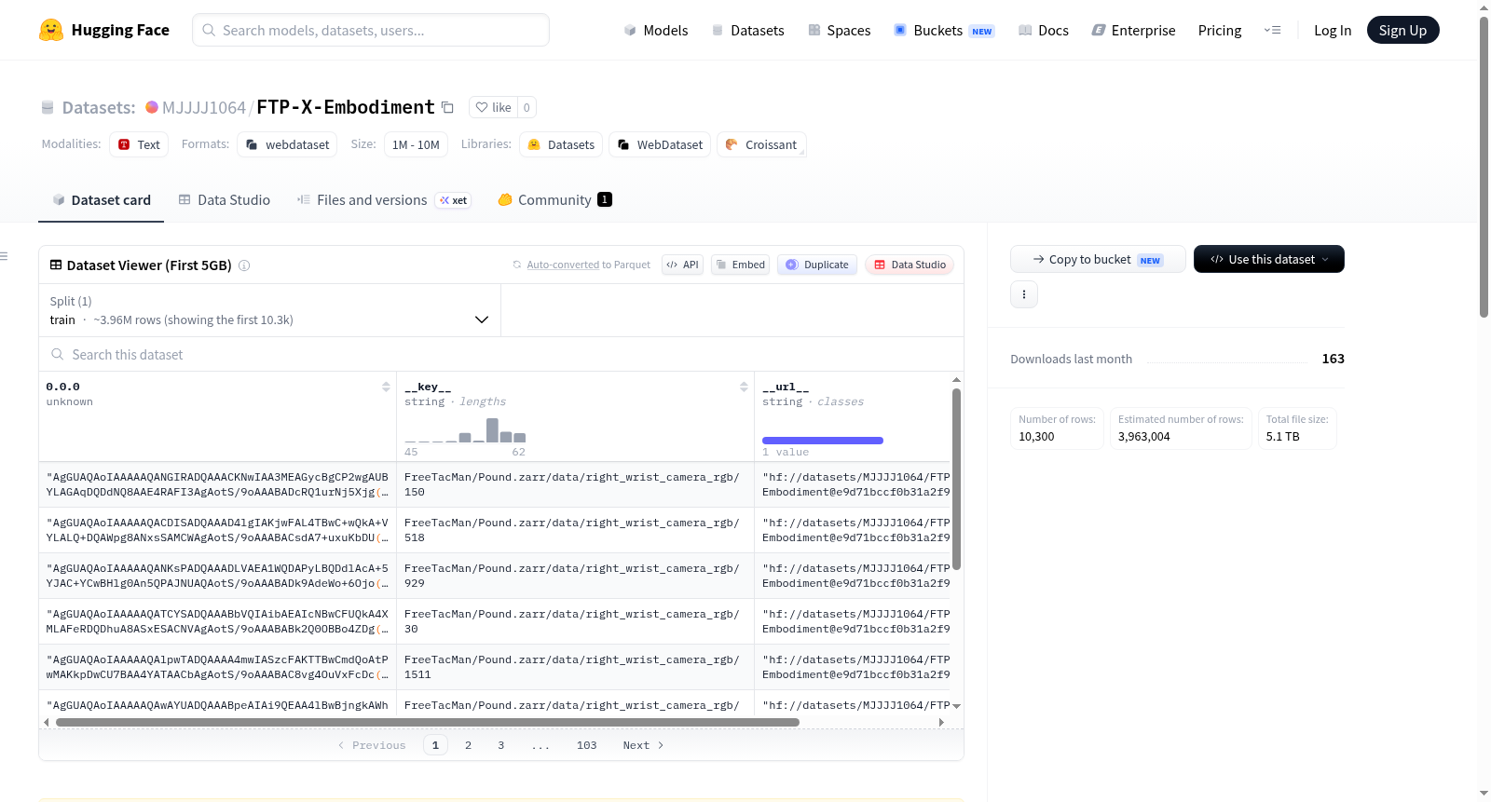Jump to page 103 of rows
1491x802 pixels.
click(586, 745)
